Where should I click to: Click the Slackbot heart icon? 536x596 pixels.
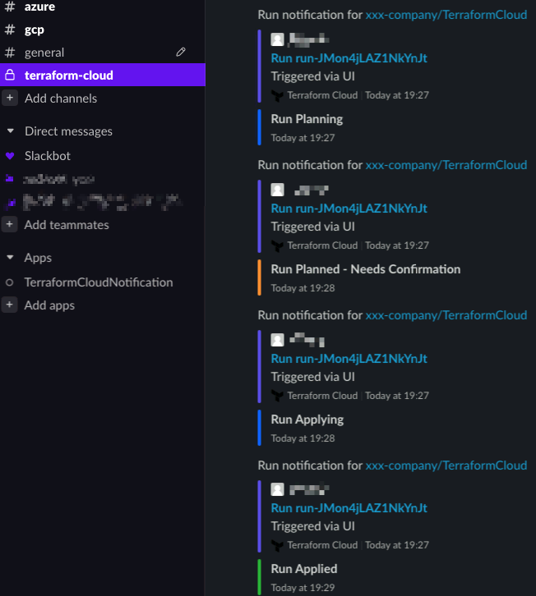click(10, 156)
